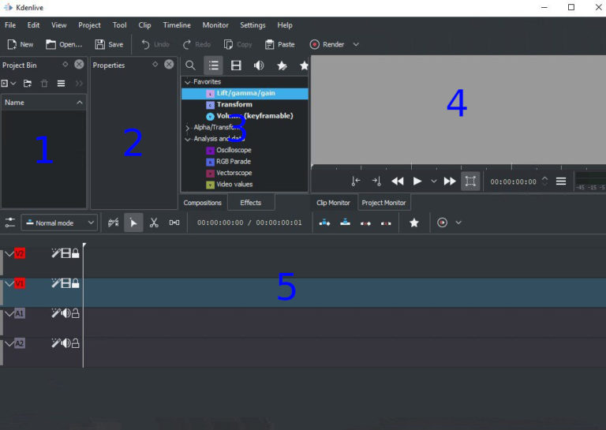Close the Project Bin panel
The width and height of the screenshot is (606, 430).
click(x=79, y=64)
